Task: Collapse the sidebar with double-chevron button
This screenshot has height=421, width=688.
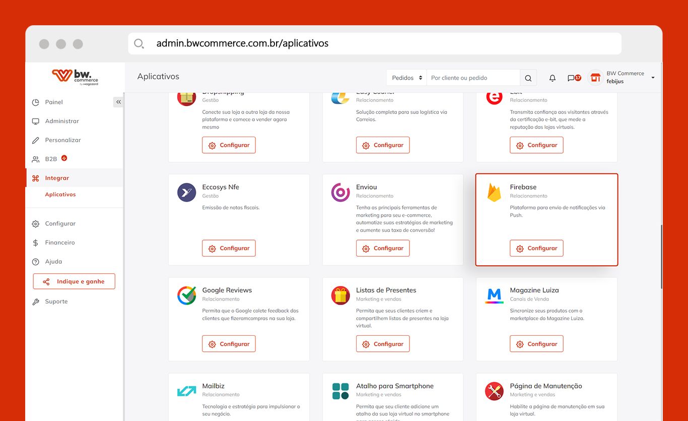Action: [x=118, y=102]
